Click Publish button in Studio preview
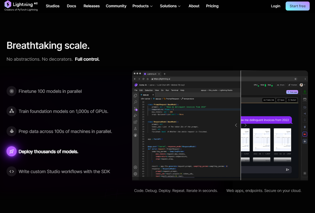The width and height of the screenshot is (315, 213). coord(293,85)
